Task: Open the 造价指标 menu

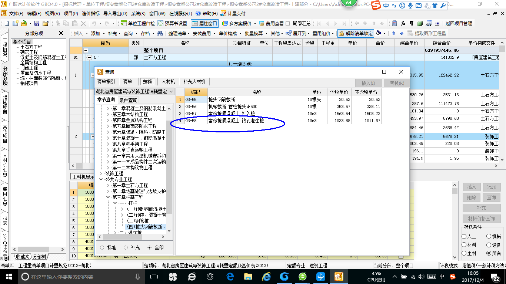Action: [x=90, y=13]
